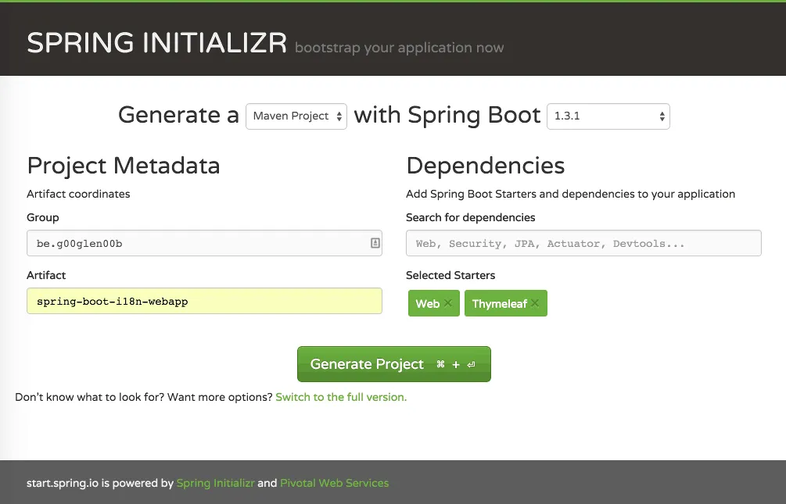Click the bootstrap your application now tagline

tap(399, 48)
